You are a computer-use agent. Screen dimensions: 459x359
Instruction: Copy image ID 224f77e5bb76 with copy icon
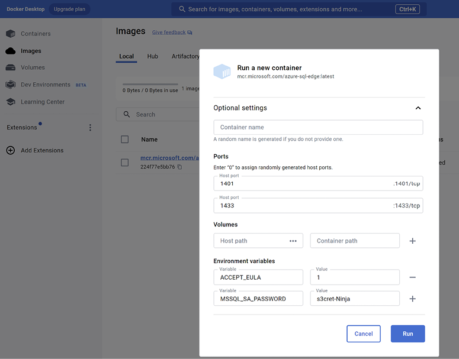[x=179, y=167]
